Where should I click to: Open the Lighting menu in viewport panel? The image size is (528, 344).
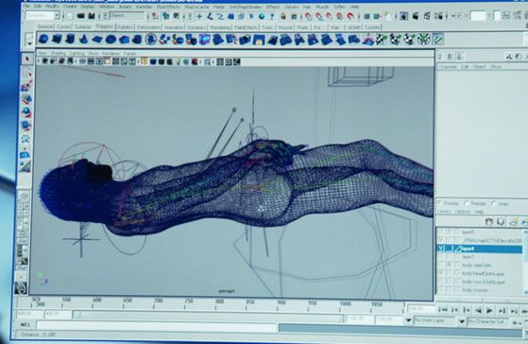click(77, 53)
